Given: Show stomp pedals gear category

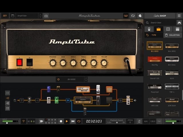Looking at the screenshot, I should (x=149, y=29).
